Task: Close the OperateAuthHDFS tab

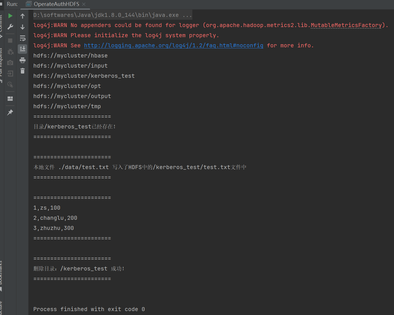Action: pos(84,4)
